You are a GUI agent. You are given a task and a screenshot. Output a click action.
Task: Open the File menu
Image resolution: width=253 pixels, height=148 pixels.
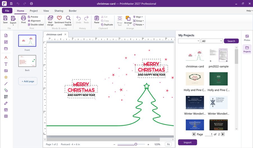click(7, 11)
